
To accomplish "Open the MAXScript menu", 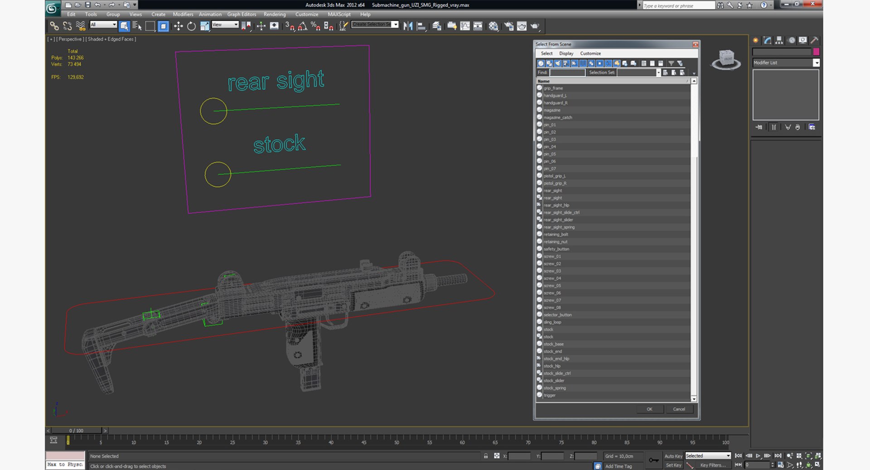I will point(339,14).
